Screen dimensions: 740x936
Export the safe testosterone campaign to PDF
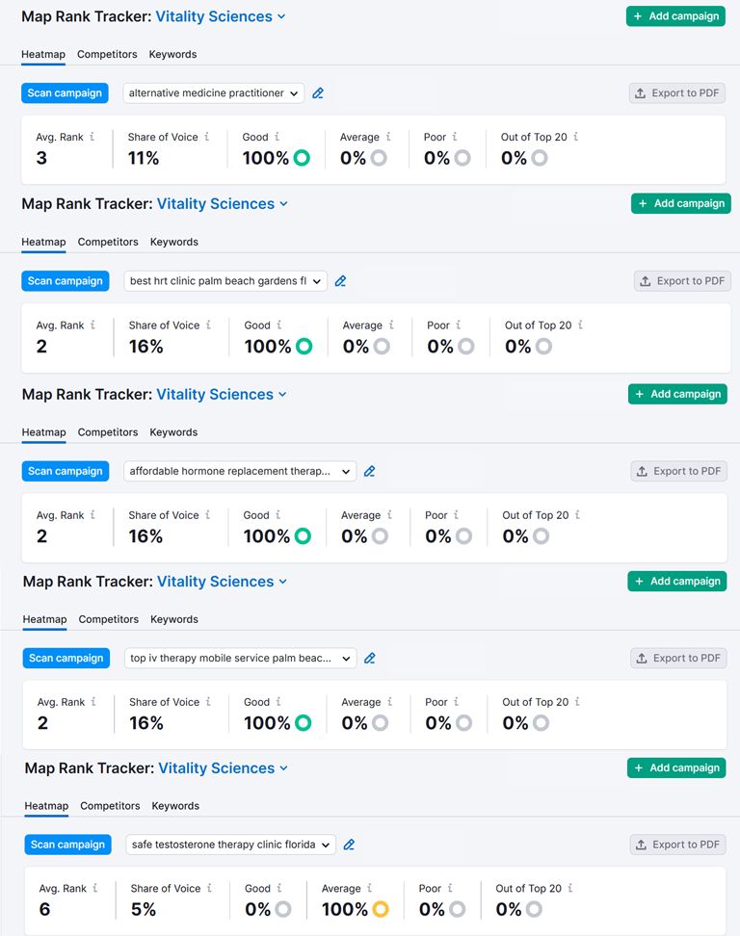click(678, 845)
